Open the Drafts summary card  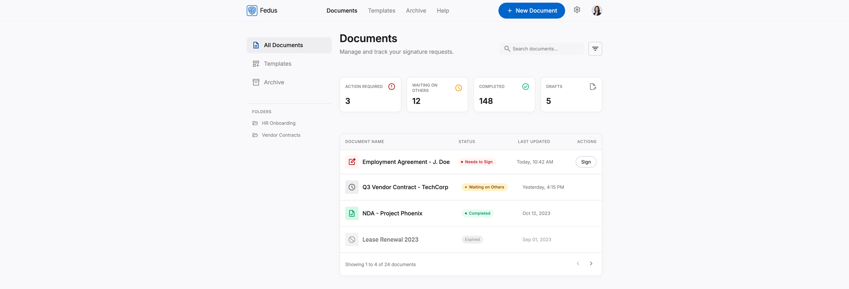click(x=571, y=95)
